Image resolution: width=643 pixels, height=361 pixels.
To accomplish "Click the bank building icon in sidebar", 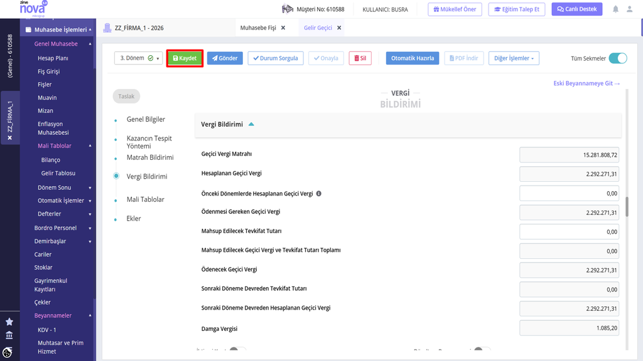I will click(9, 335).
